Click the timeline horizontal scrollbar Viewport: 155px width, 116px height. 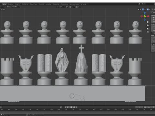pyautogui.click(x=77, y=113)
